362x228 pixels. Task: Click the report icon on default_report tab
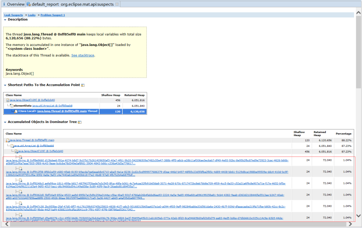pos(29,4)
